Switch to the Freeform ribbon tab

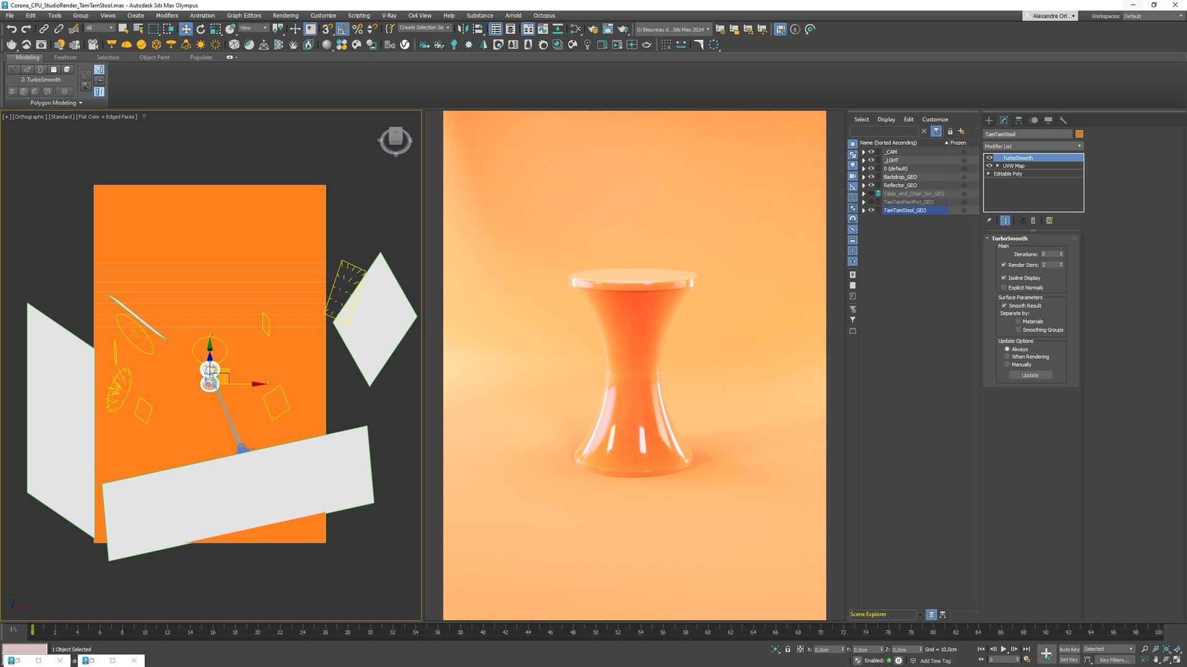pyautogui.click(x=65, y=57)
